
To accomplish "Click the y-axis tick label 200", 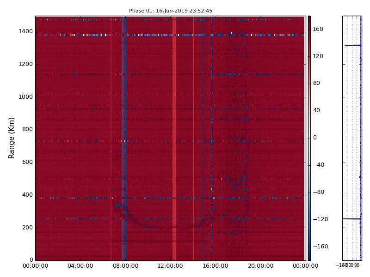I will point(27,228).
